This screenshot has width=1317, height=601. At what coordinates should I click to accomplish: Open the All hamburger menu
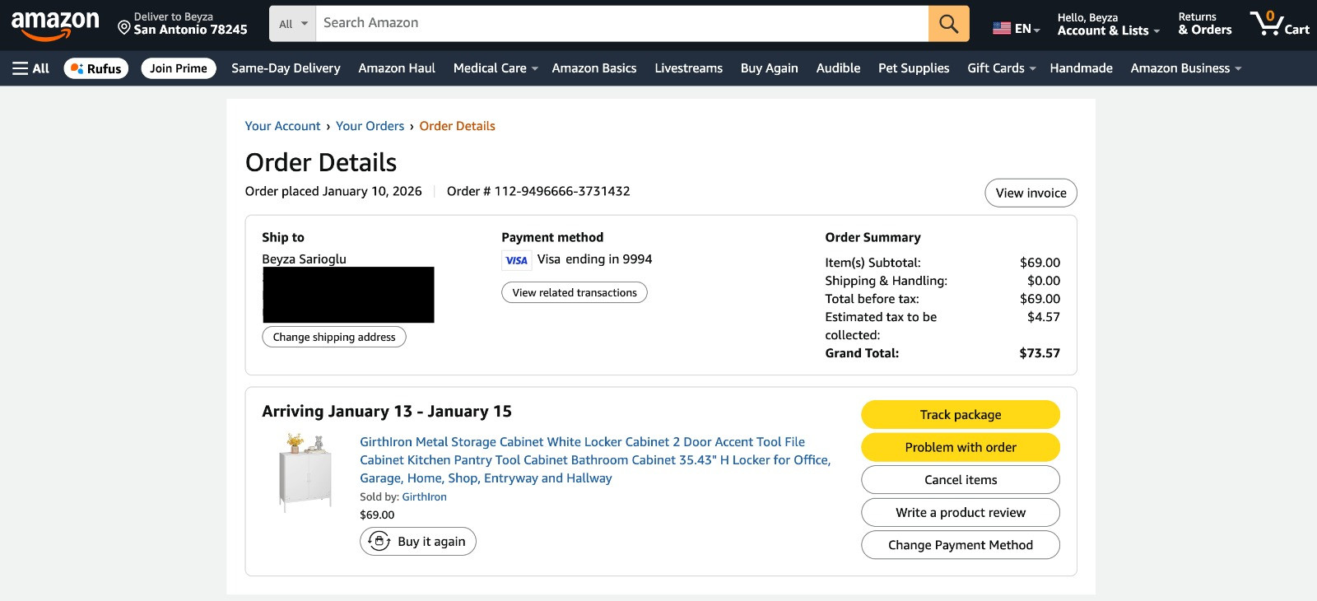click(x=30, y=68)
